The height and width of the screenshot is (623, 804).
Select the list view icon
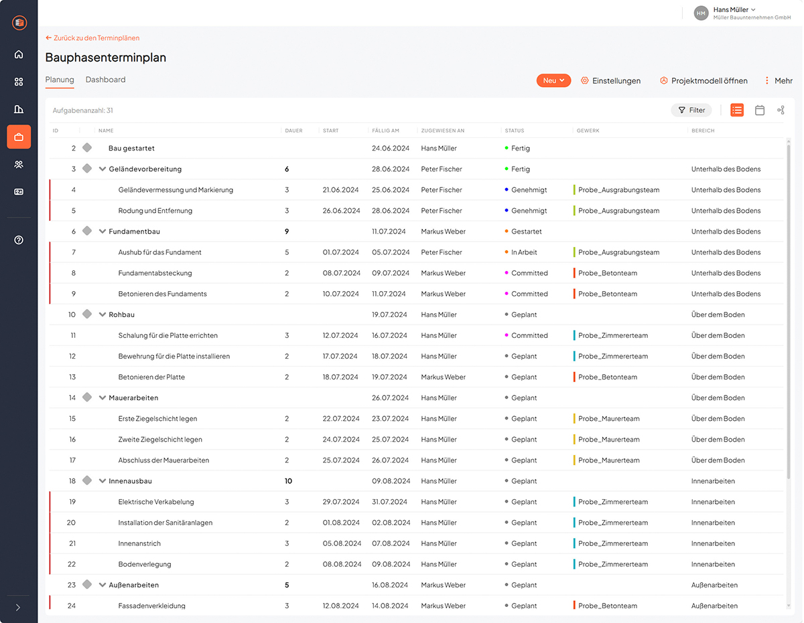point(737,110)
